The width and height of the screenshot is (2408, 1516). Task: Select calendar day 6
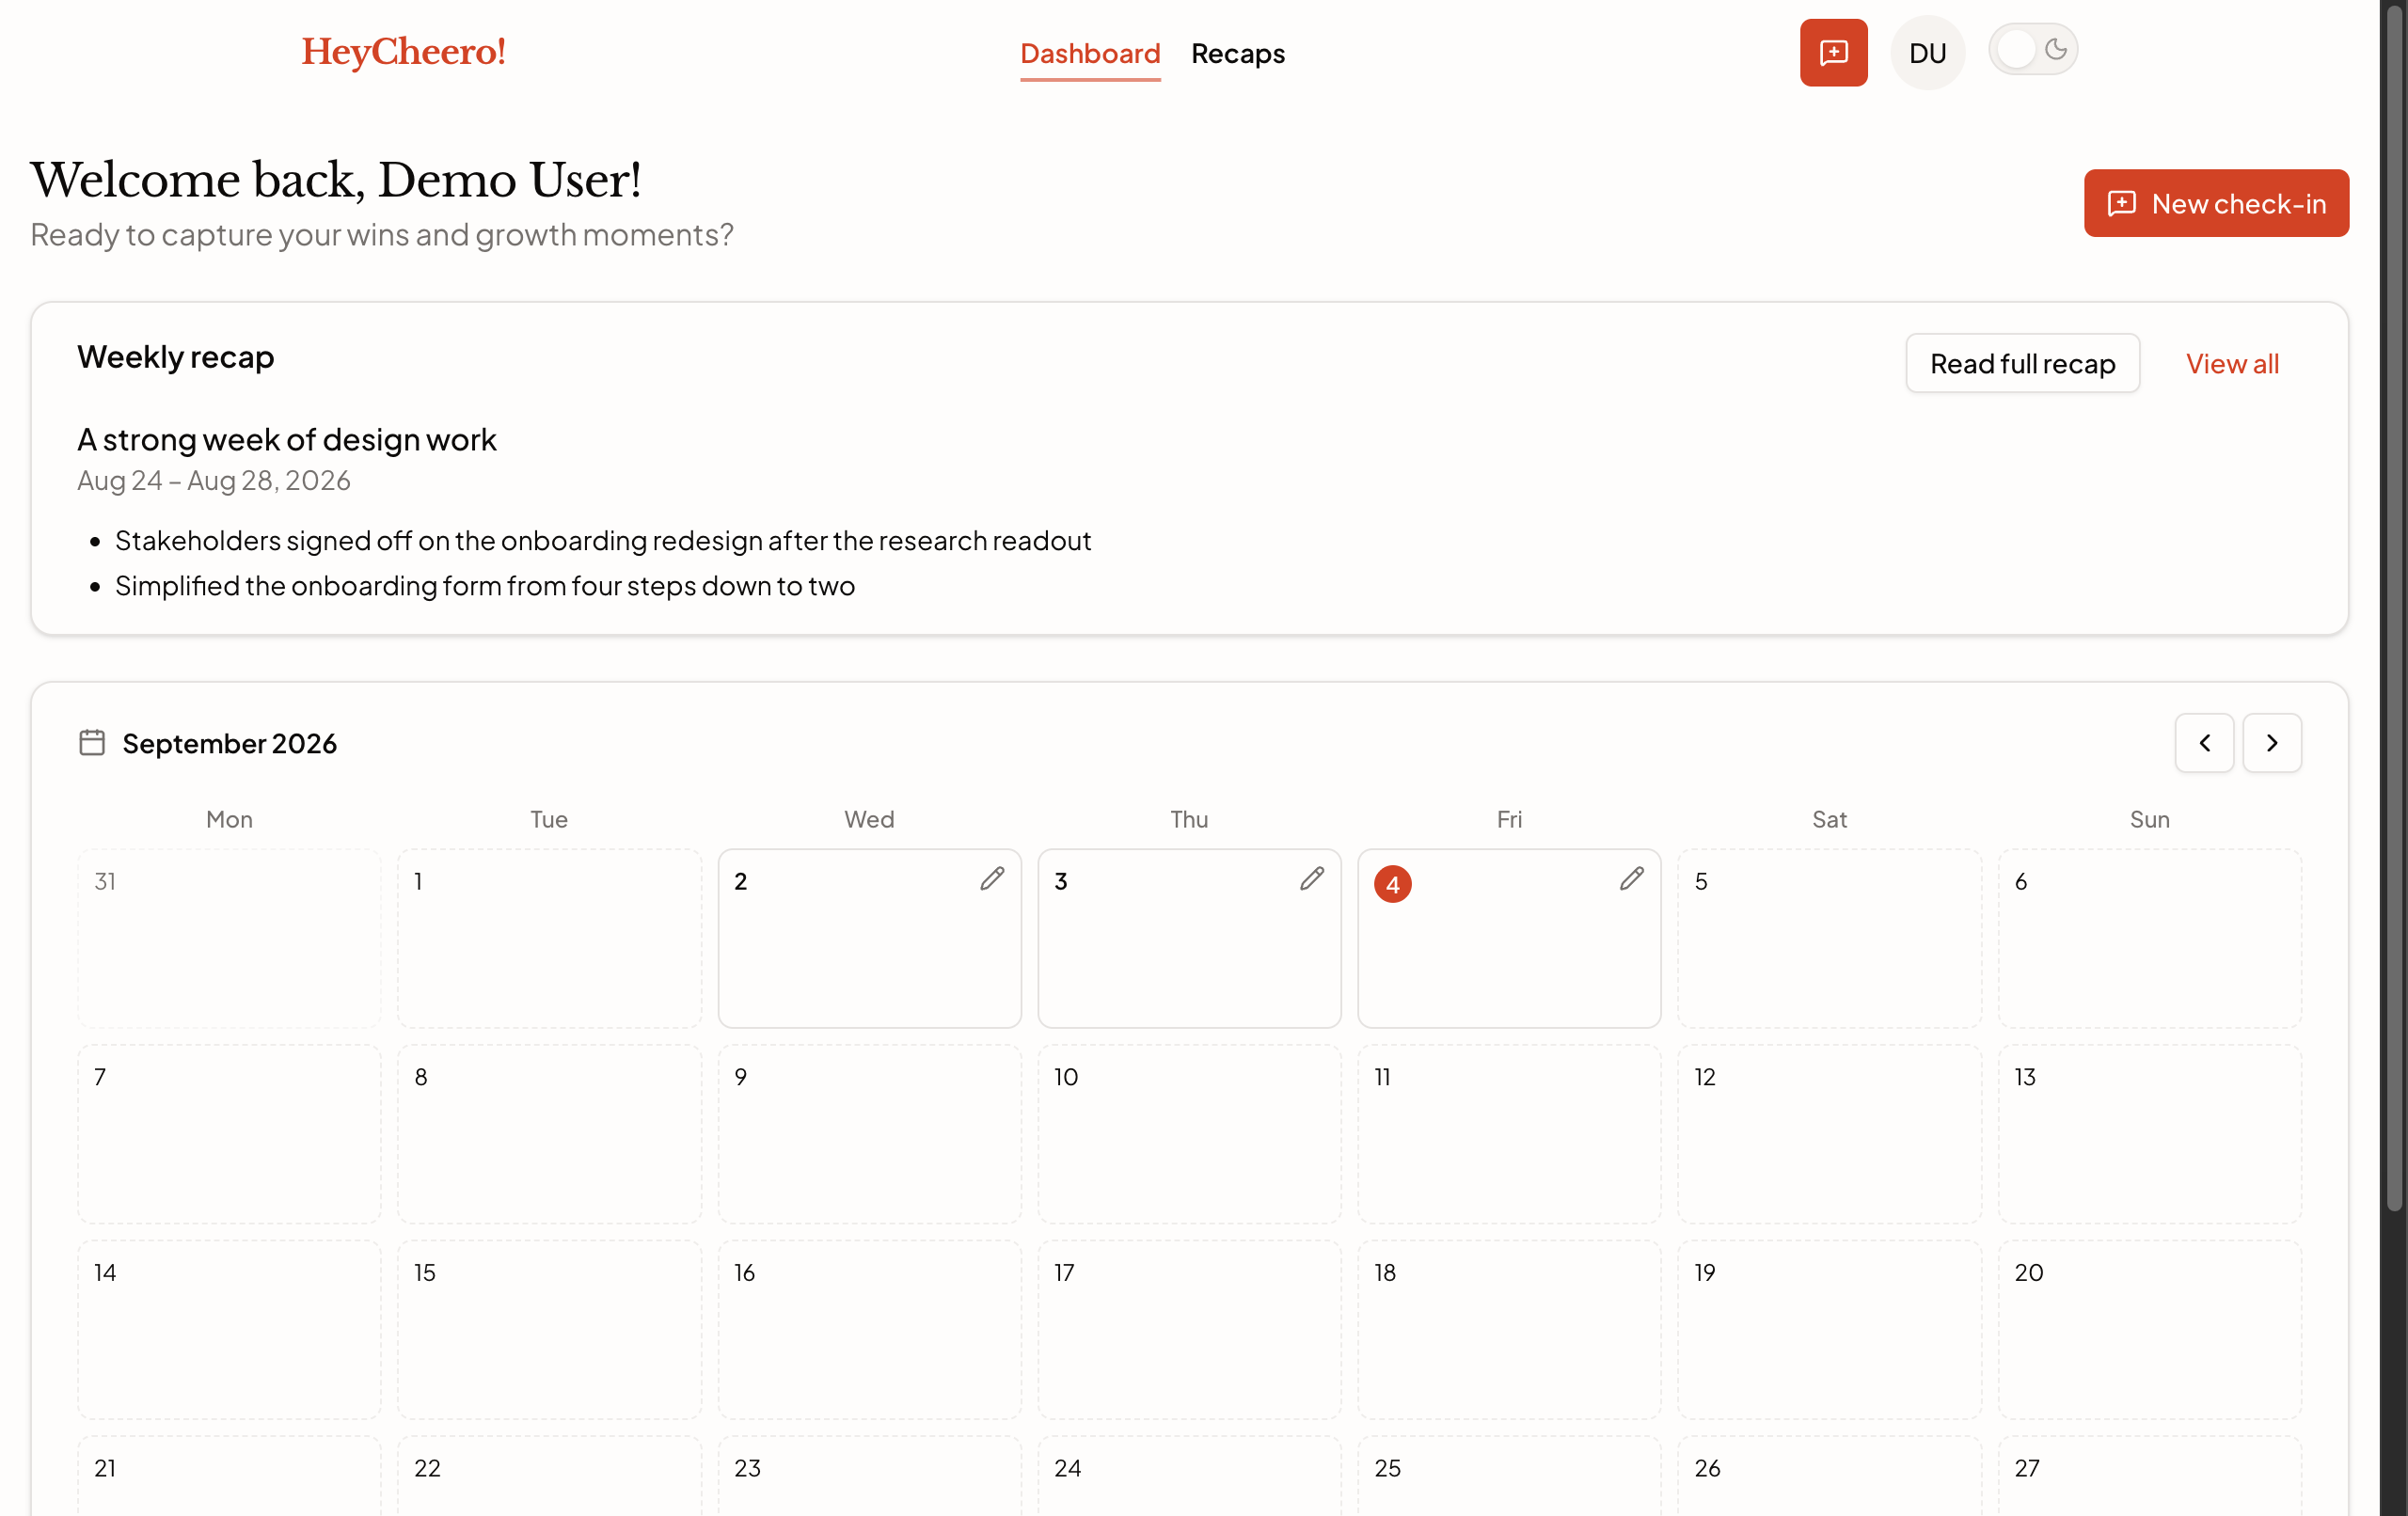pos(2149,938)
